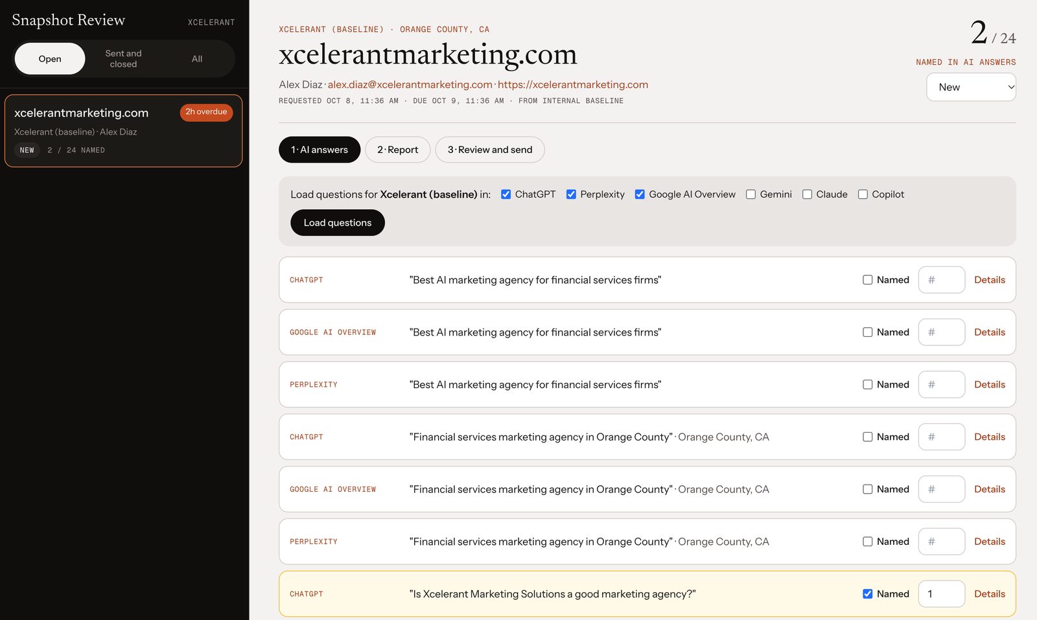Viewport: 1037px width, 620px height.
Task: Check Named for Google AI Overview Orange County row
Action: pyautogui.click(x=867, y=489)
